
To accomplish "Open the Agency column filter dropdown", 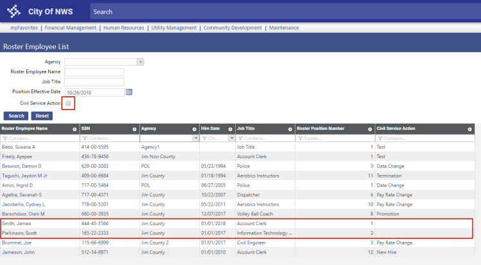I will coord(194,138).
